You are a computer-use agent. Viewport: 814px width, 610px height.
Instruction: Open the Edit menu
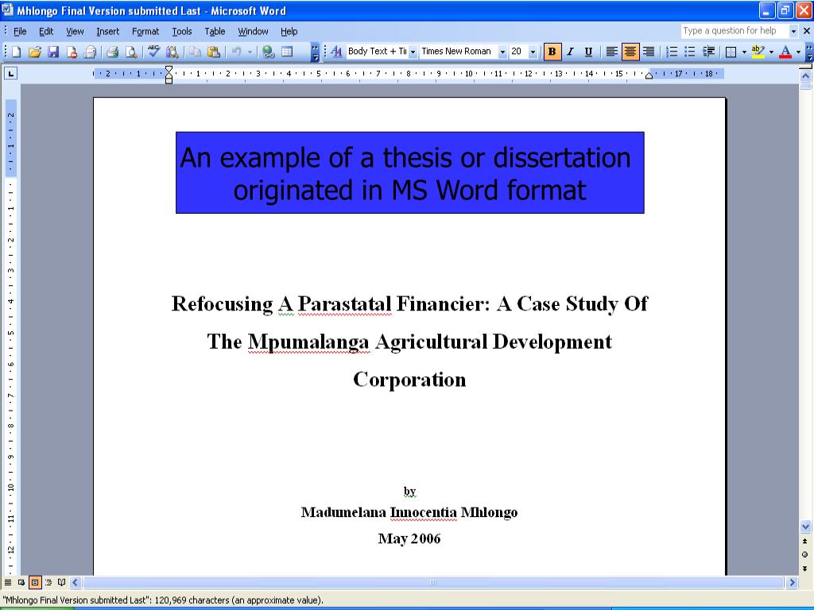(x=46, y=32)
